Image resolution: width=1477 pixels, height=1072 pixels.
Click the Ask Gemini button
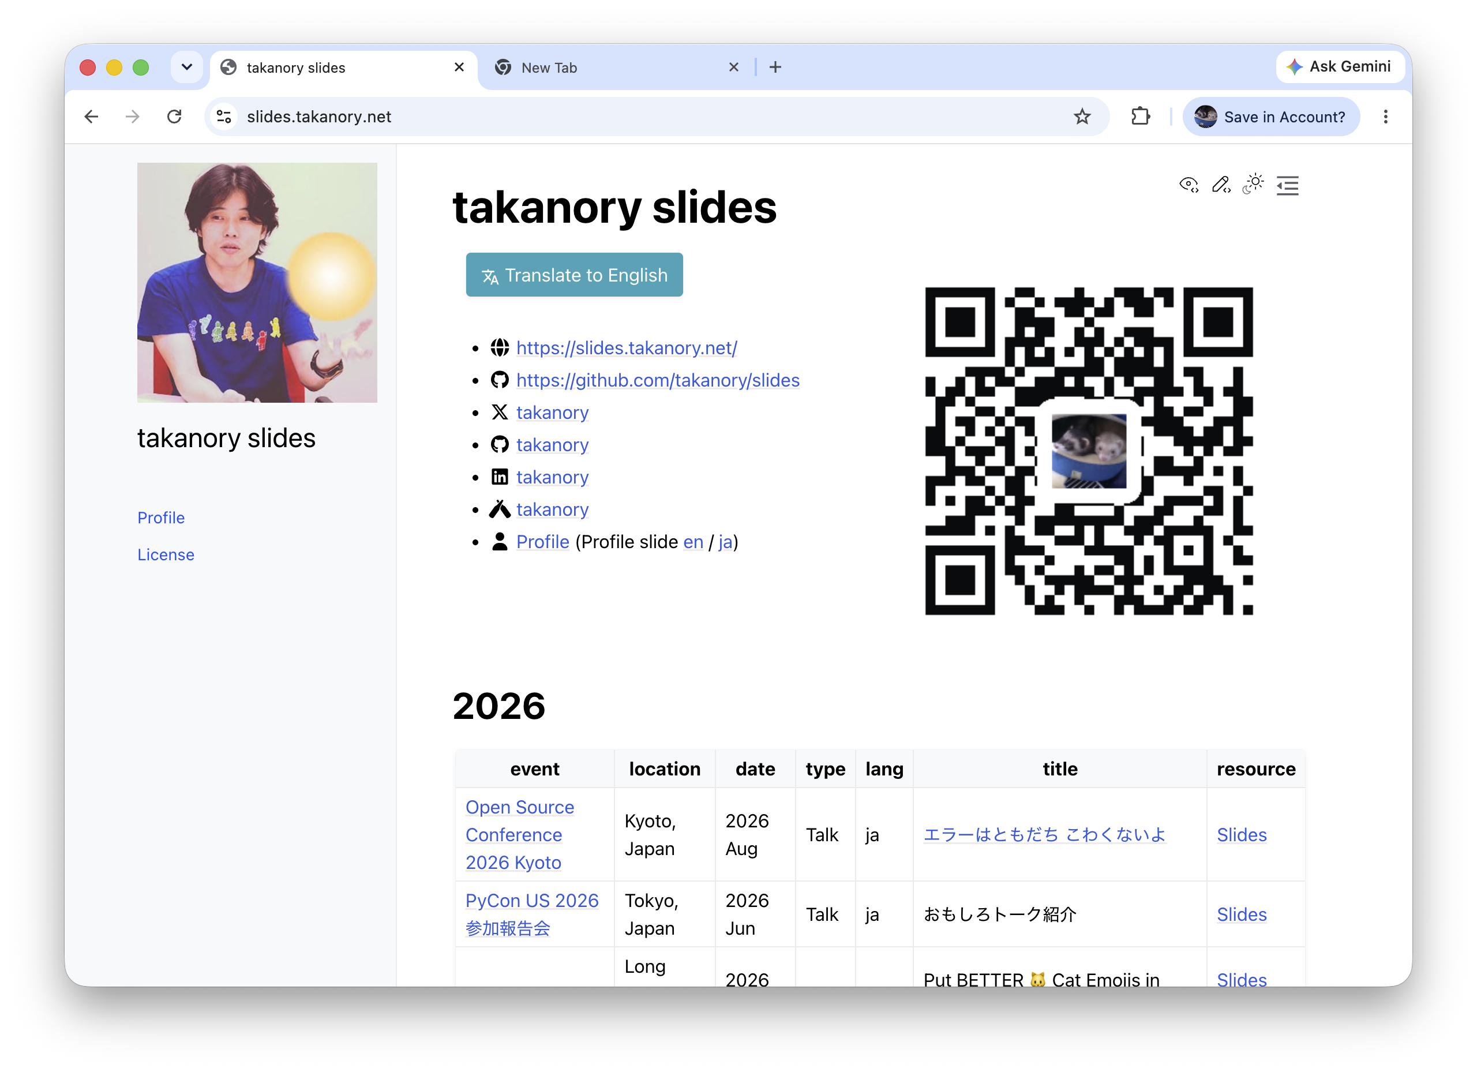click(x=1340, y=66)
